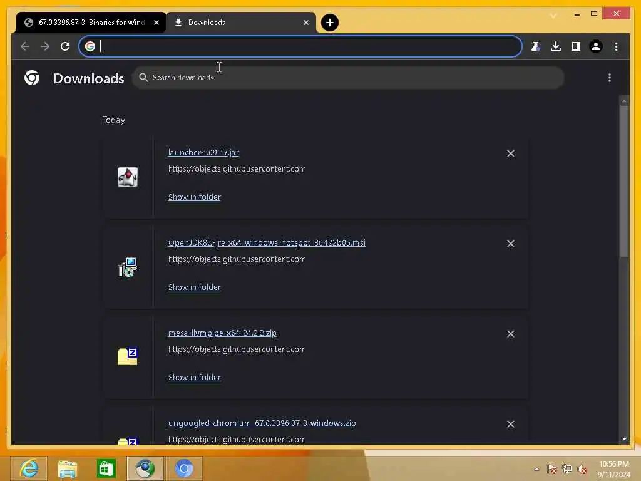Open the Downloads page more actions menu
The height and width of the screenshot is (481, 641).
point(610,78)
